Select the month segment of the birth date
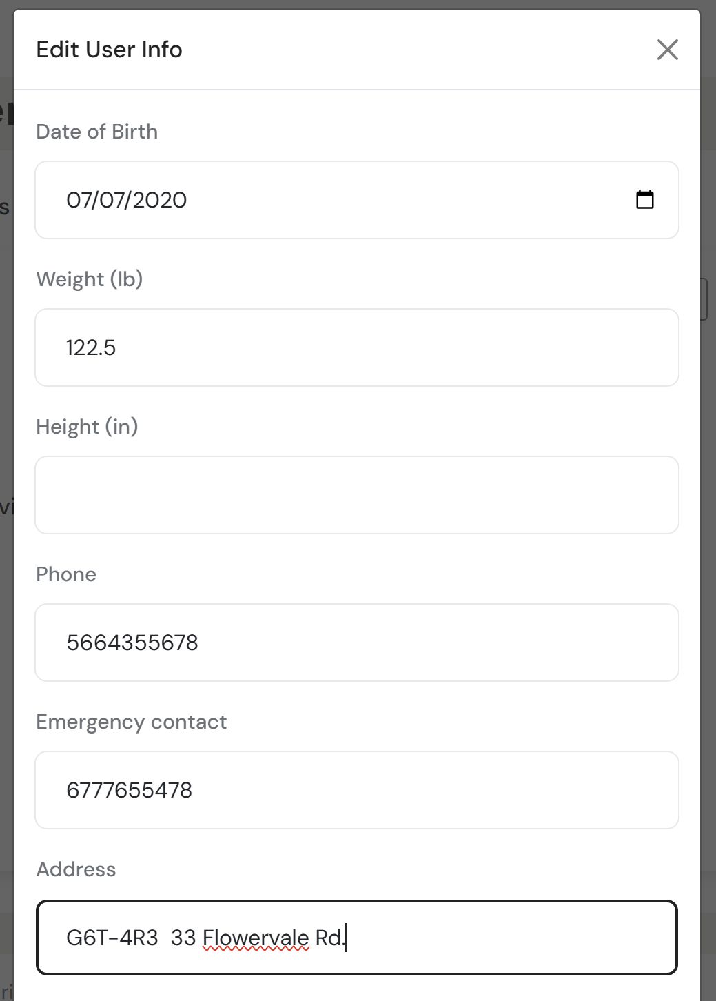The image size is (716, 1001). [x=78, y=201]
